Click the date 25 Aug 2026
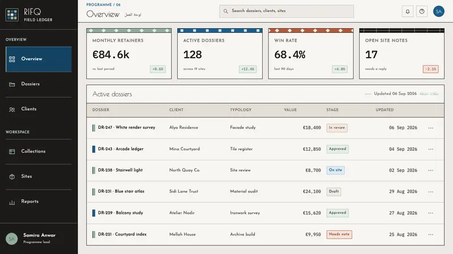Image resolution: width=453 pixels, height=254 pixels. (403, 234)
